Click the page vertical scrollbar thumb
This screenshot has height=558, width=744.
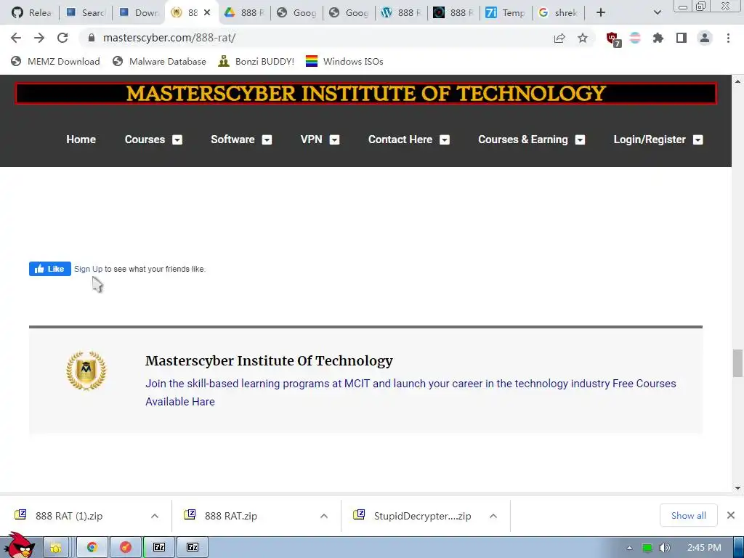point(737,363)
